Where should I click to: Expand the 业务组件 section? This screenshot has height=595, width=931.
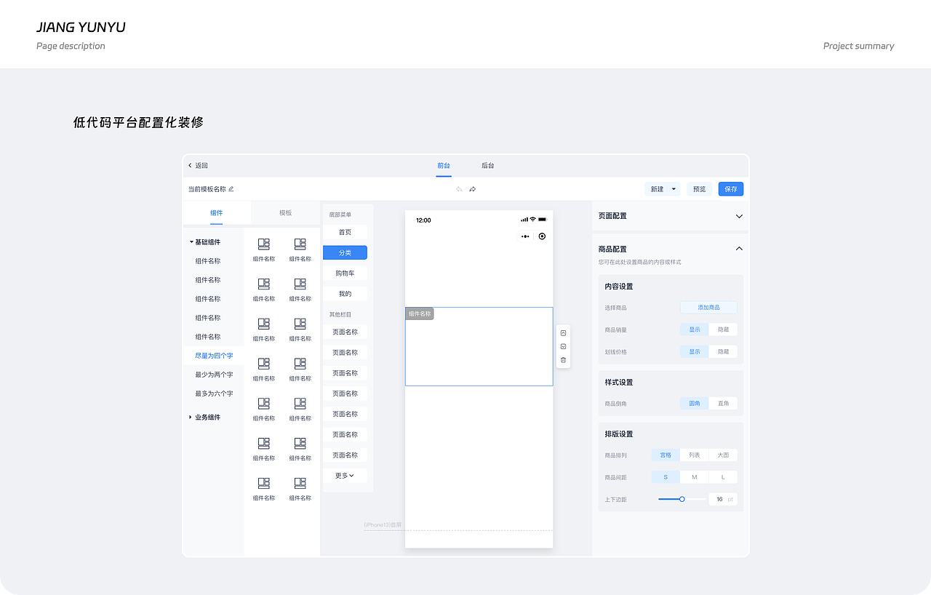[x=190, y=417]
